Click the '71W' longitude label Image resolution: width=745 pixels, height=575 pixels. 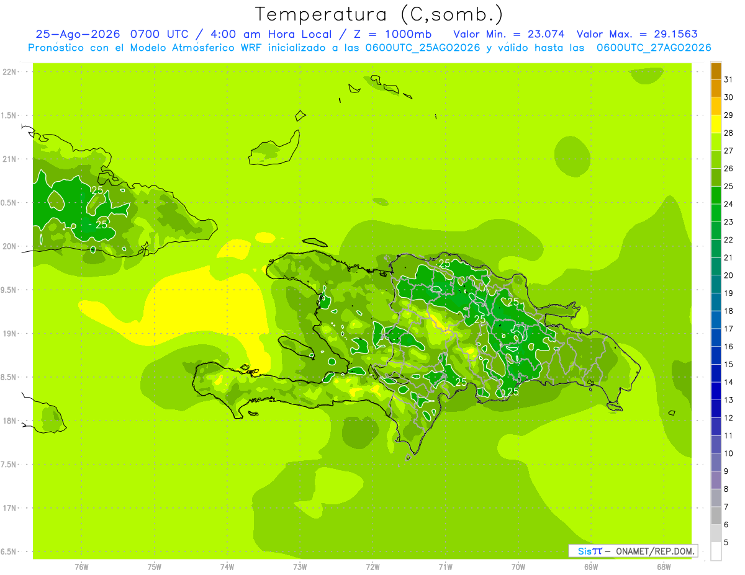coord(445,567)
